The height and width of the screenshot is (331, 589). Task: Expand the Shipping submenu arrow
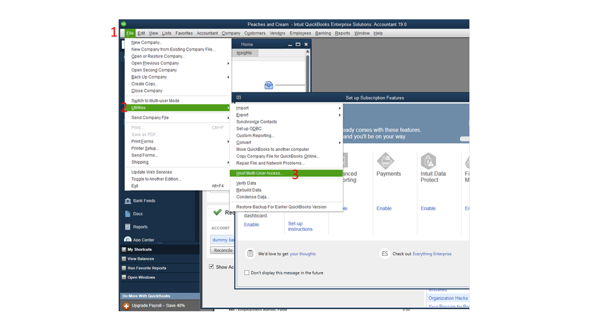(228, 162)
